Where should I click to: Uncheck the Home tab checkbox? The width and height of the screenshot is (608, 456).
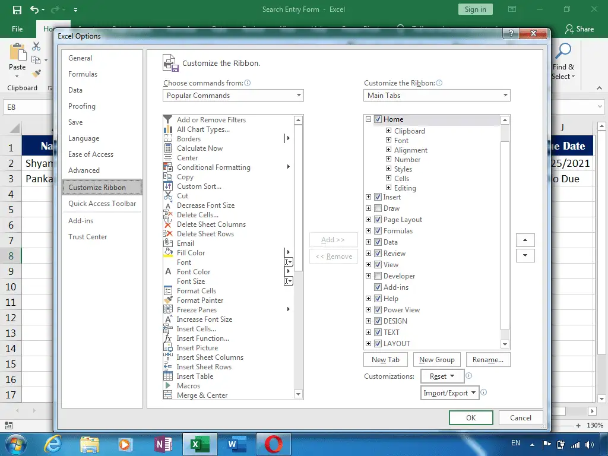pos(378,119)
